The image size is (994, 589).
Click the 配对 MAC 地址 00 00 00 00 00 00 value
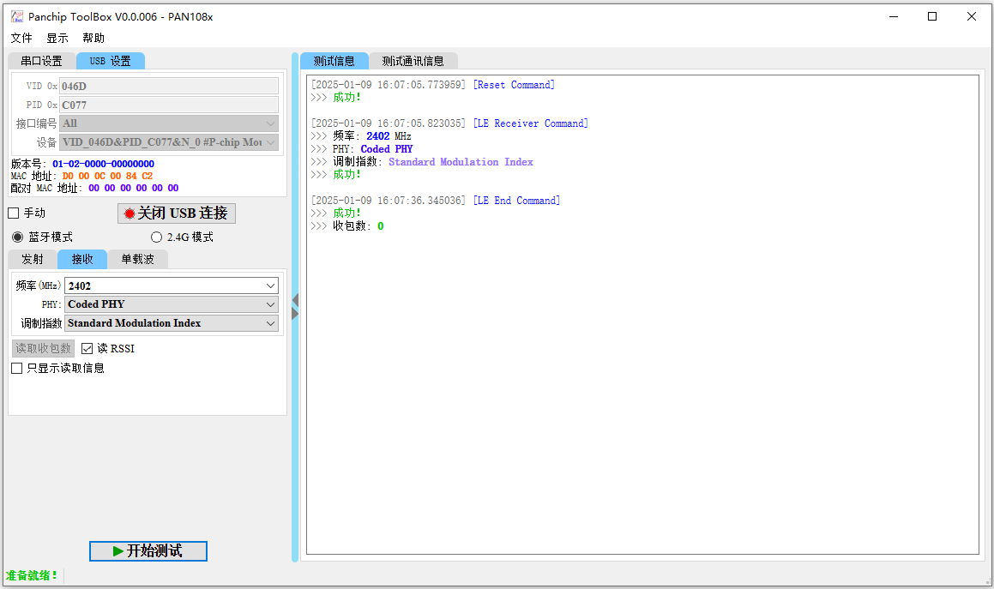134,189
